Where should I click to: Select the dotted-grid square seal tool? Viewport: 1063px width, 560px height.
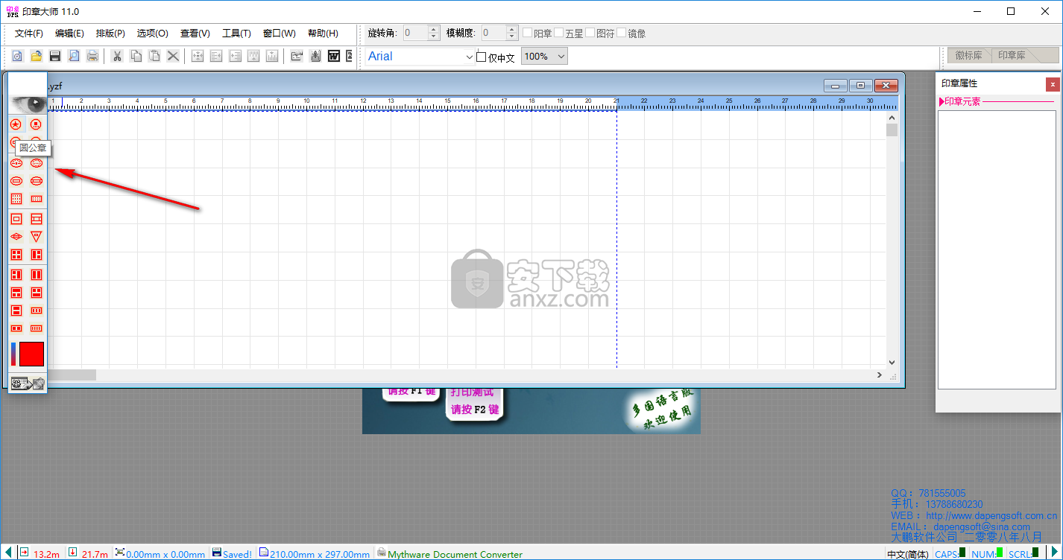coord(16,199)
